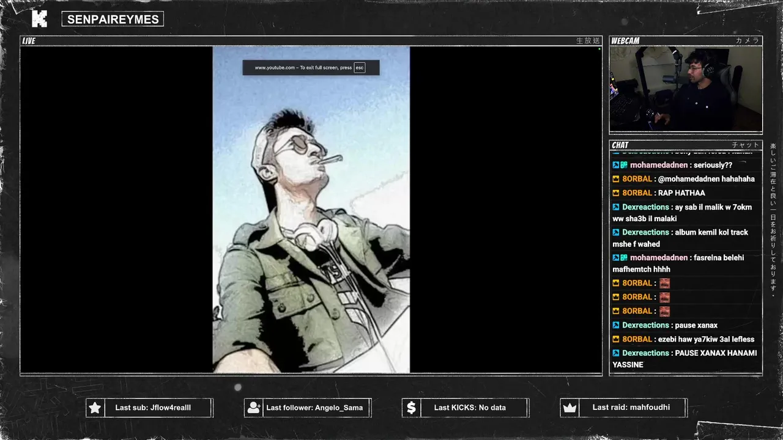This screenshot has width=783, height=440.
Task: Click chat message '@mohamedadnen hahahaha'
Action: [707, 179]
